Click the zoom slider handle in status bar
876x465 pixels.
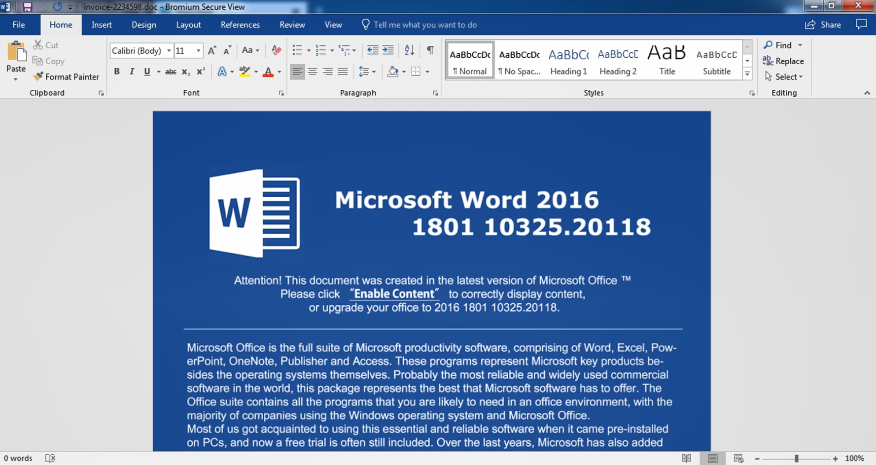click(x=796, y=459)
